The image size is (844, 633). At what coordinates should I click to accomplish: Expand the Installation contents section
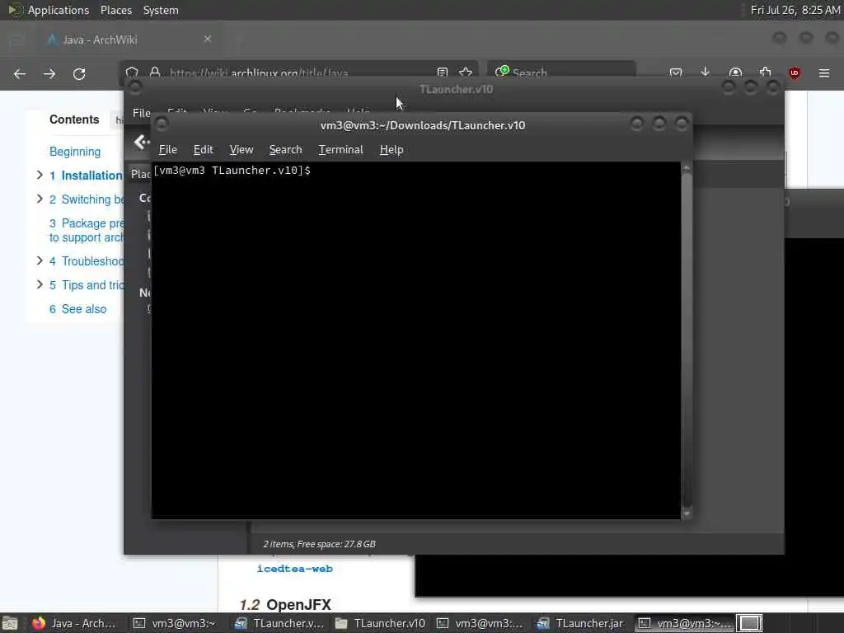coord(40,175)
